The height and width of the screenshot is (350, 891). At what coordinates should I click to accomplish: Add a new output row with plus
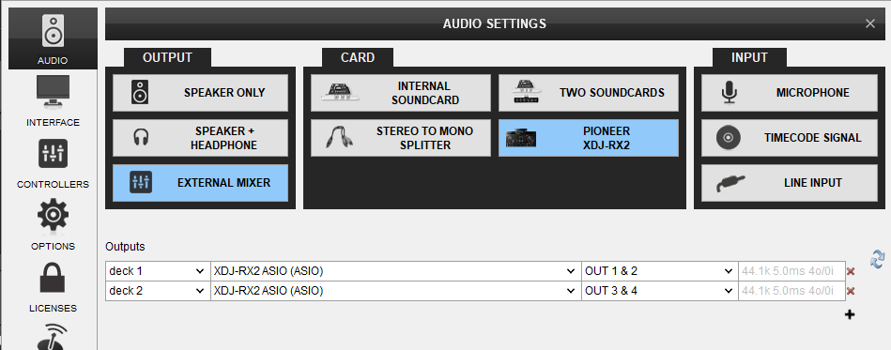click(850, 314)
